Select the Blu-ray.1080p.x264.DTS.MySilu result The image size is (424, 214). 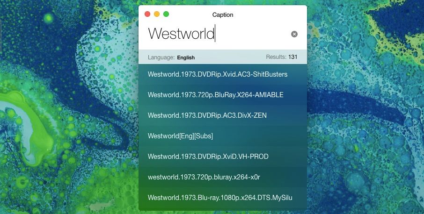[220, 198]
